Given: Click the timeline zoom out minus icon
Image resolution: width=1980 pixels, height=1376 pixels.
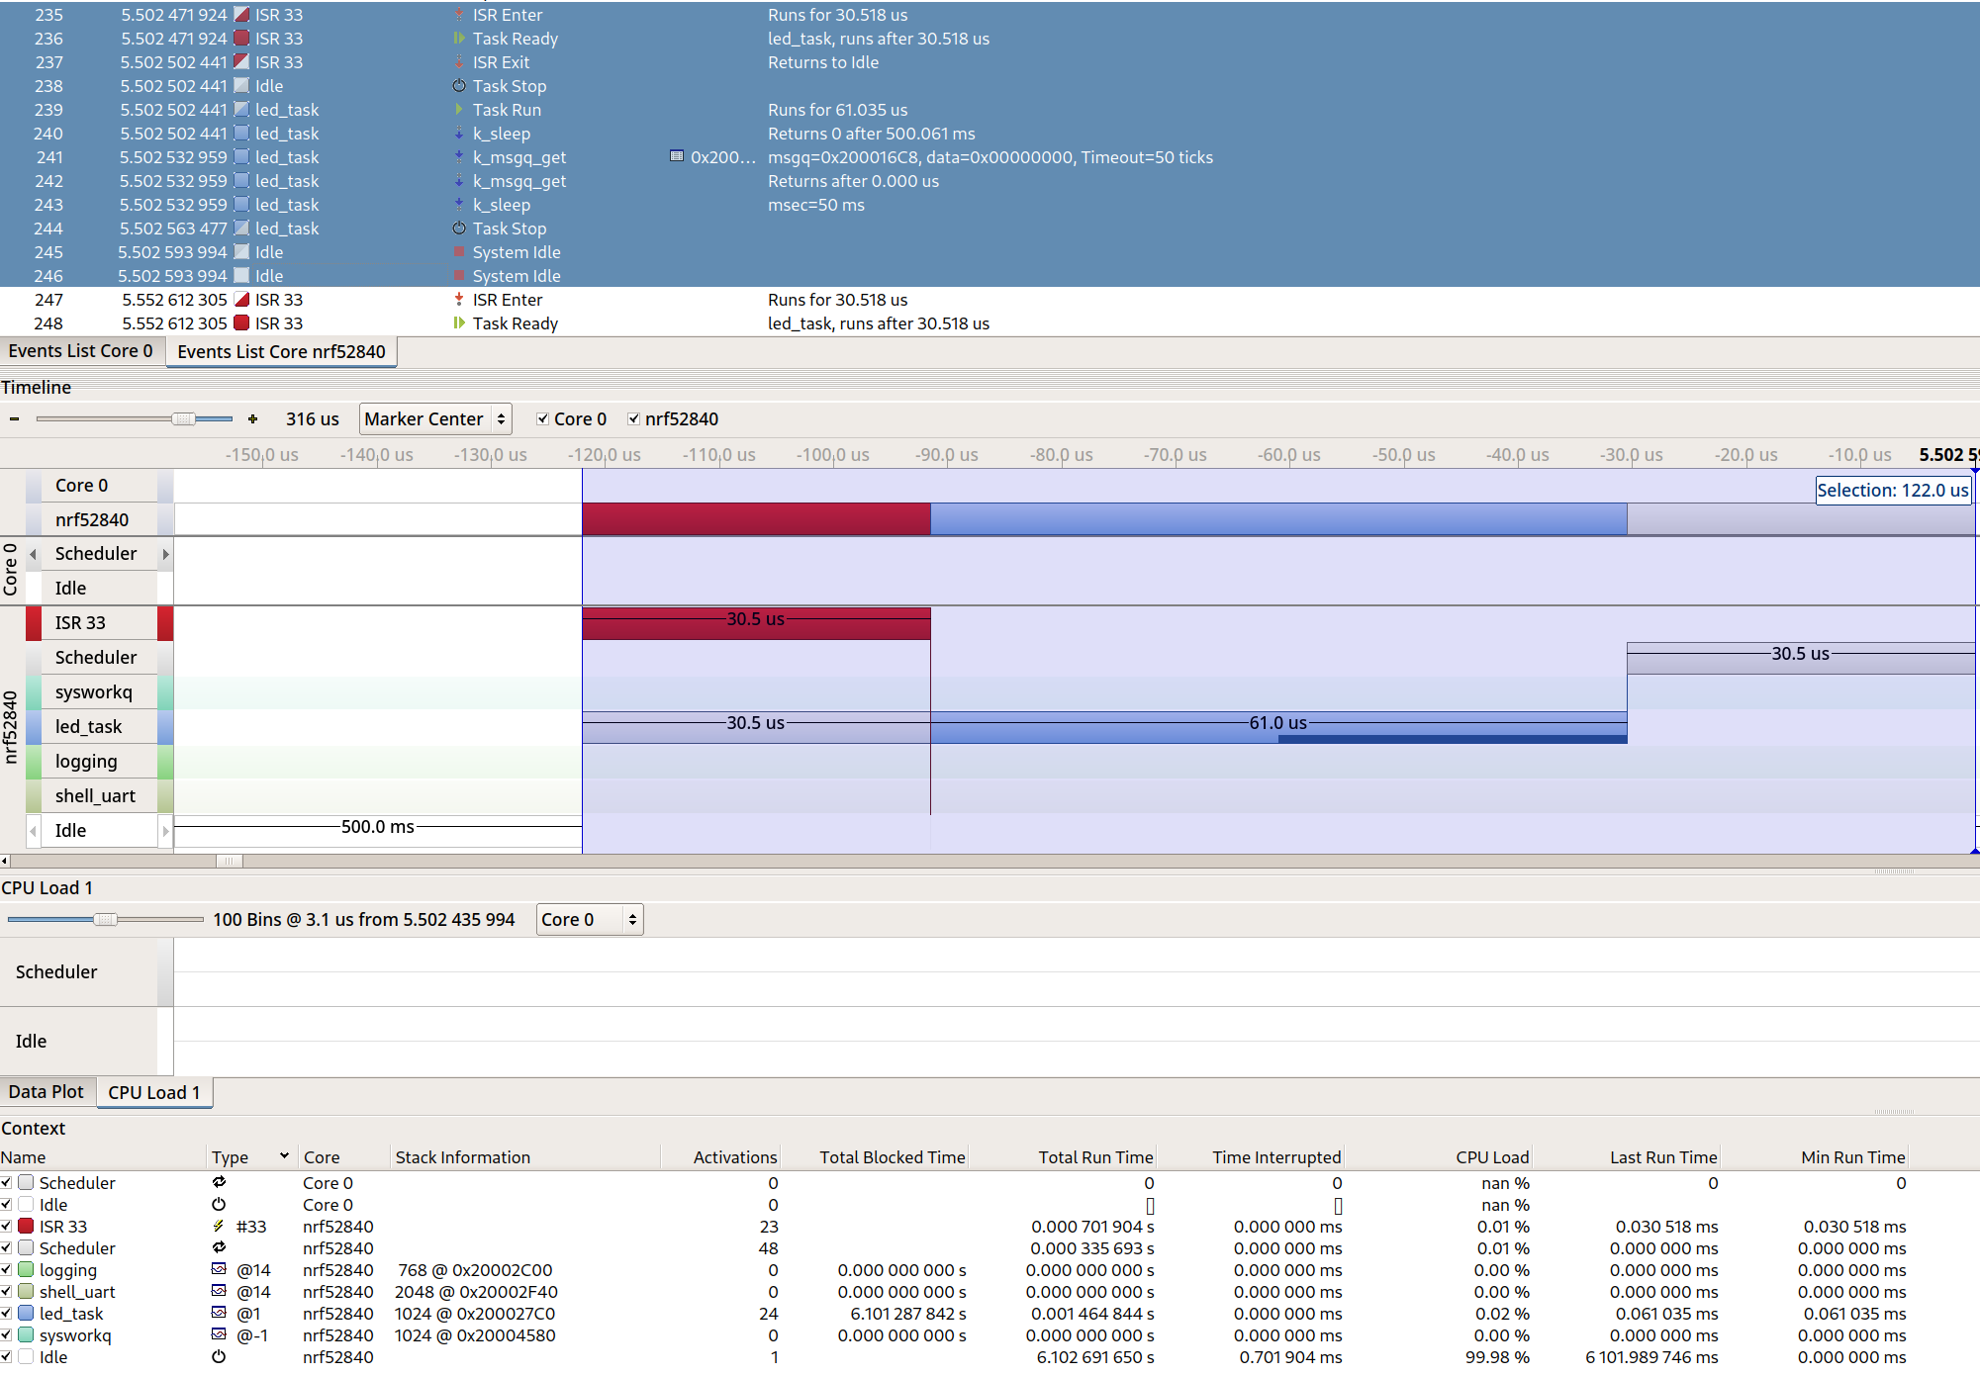Looking at the screenshot, I should (14, 419).
